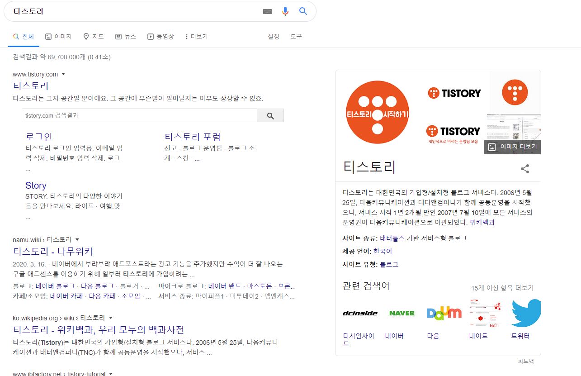Click 다음 label under Daum logo
Image resolution: width=581 pixels, height=376 pixels.
tap(433, 336)
